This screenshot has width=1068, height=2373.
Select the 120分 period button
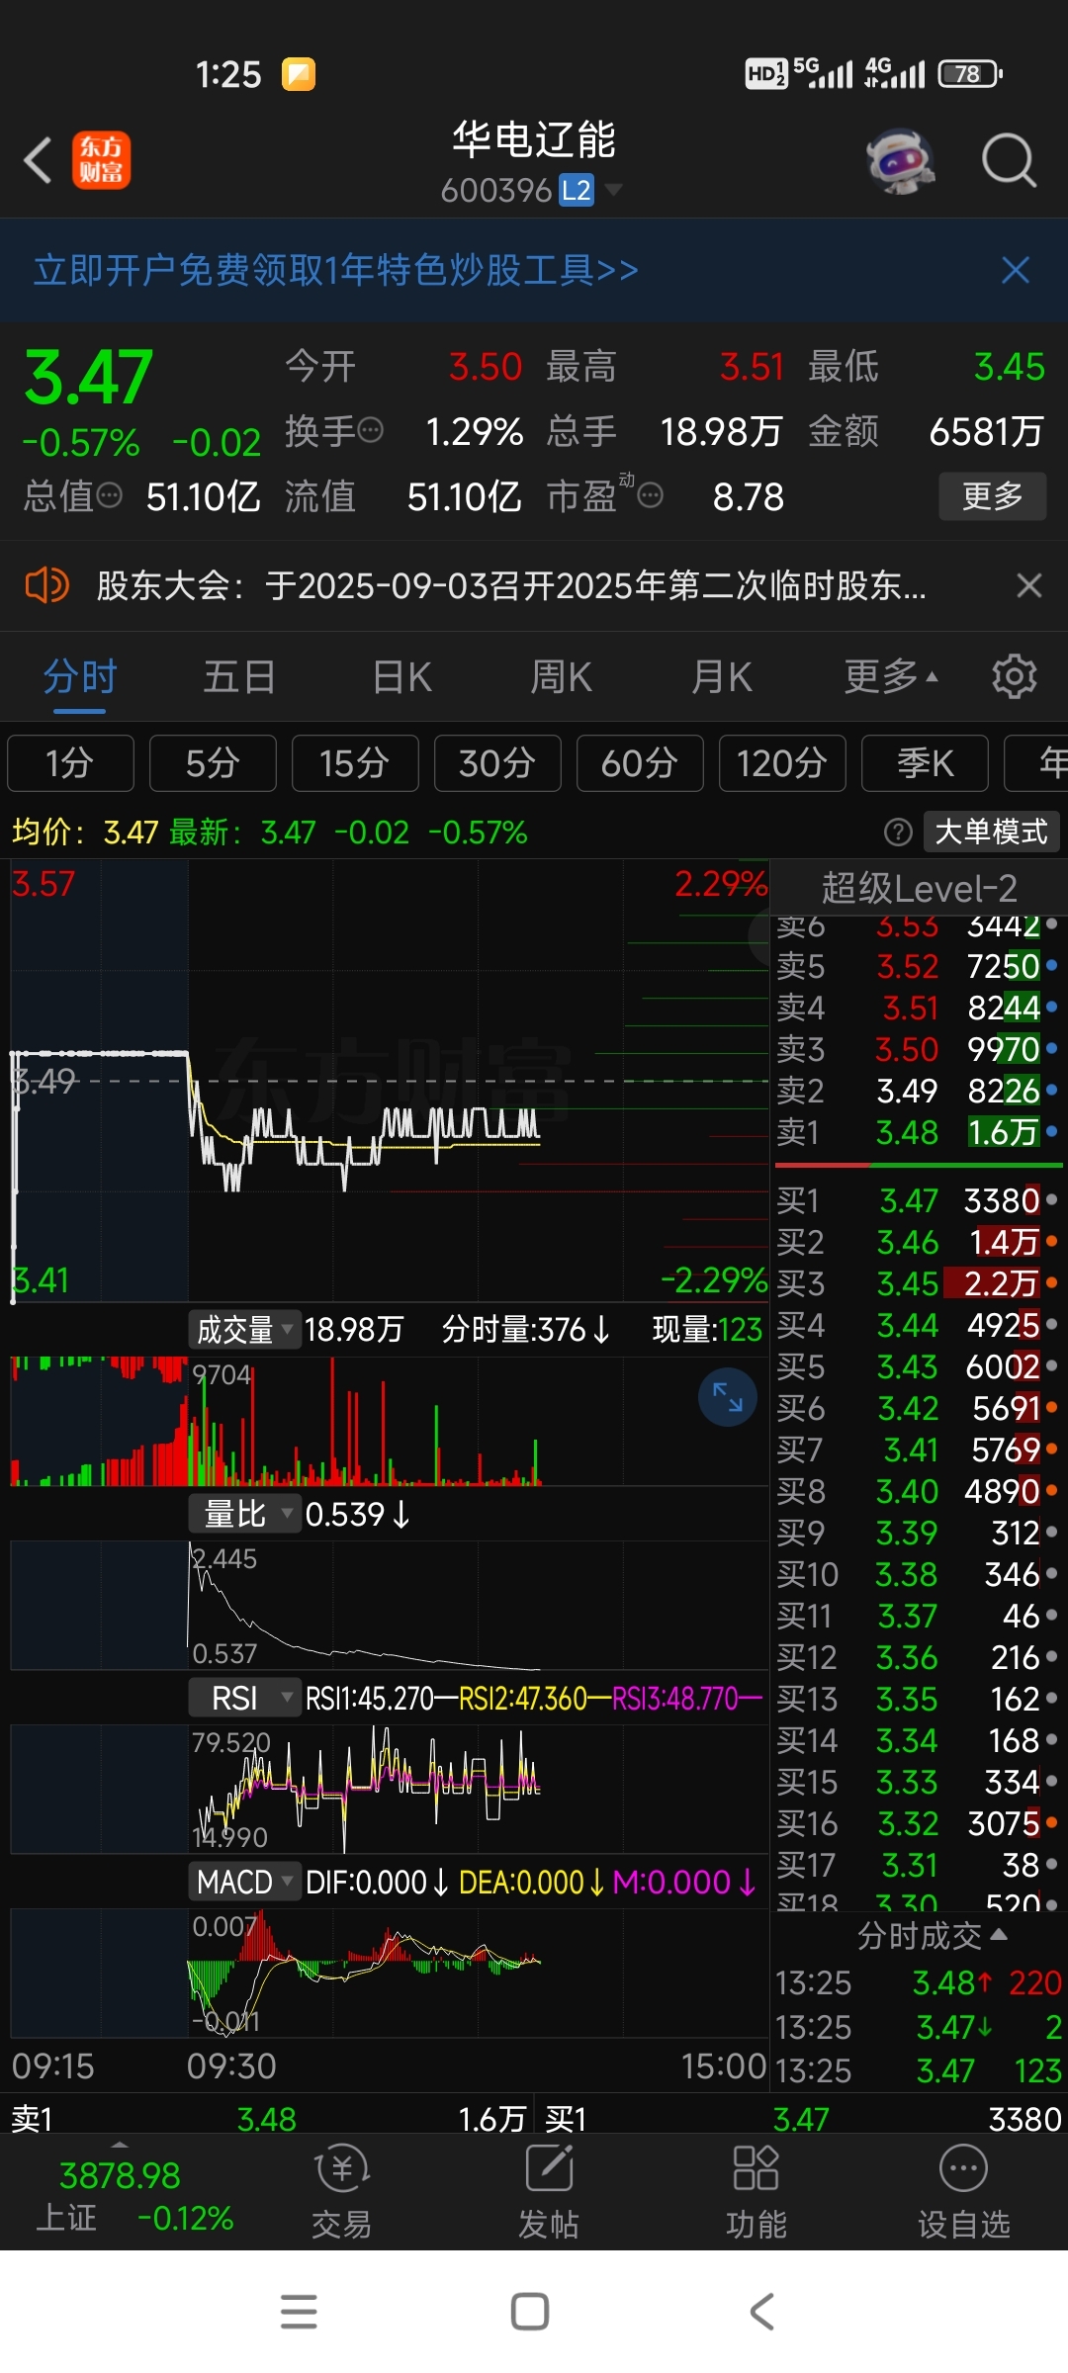pos(782,763)
